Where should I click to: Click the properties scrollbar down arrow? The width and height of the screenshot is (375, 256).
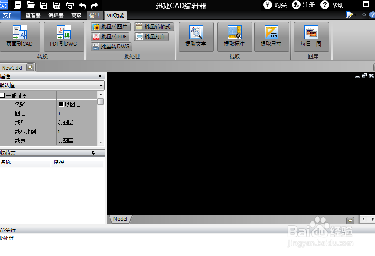[101, 142]
